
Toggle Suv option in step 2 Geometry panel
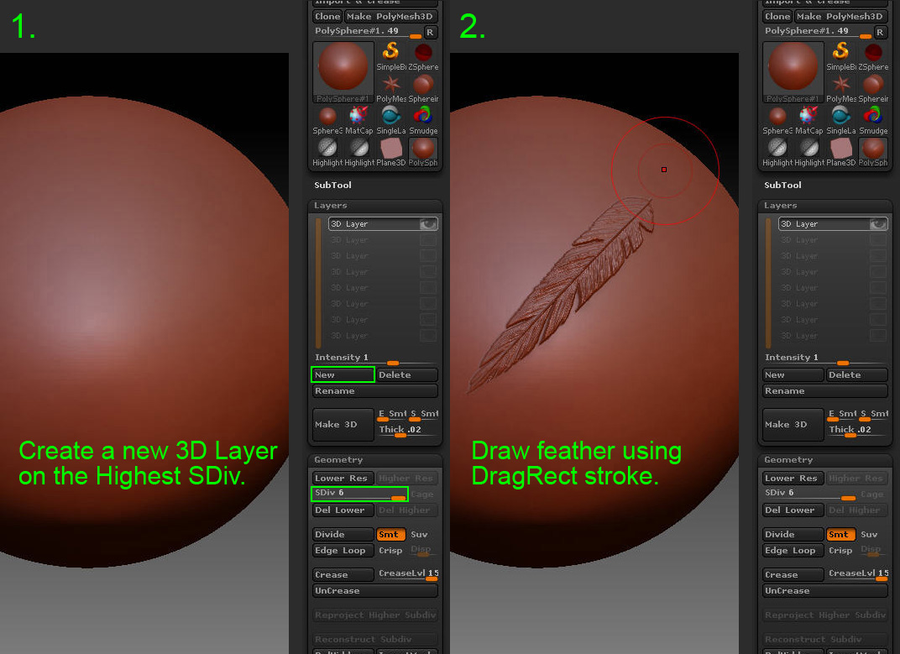point(870,535)
